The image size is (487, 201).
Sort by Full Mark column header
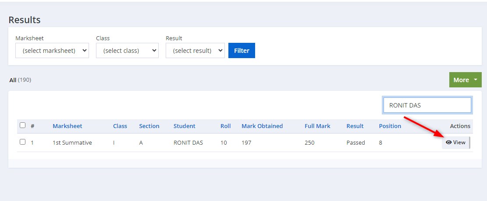point(317,126)
